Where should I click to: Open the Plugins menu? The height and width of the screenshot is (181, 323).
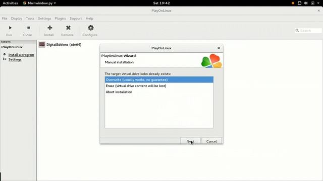pos(60,18)
